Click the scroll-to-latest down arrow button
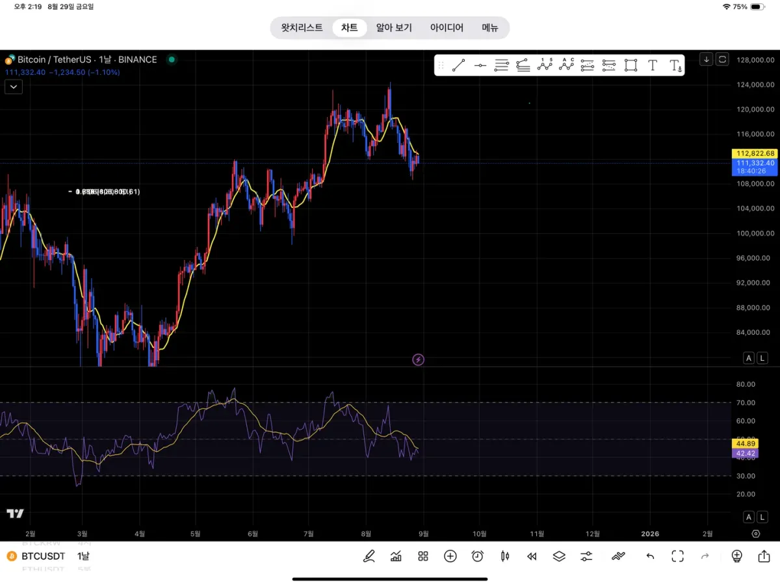780x585 pixels. (x=707, y=59)
